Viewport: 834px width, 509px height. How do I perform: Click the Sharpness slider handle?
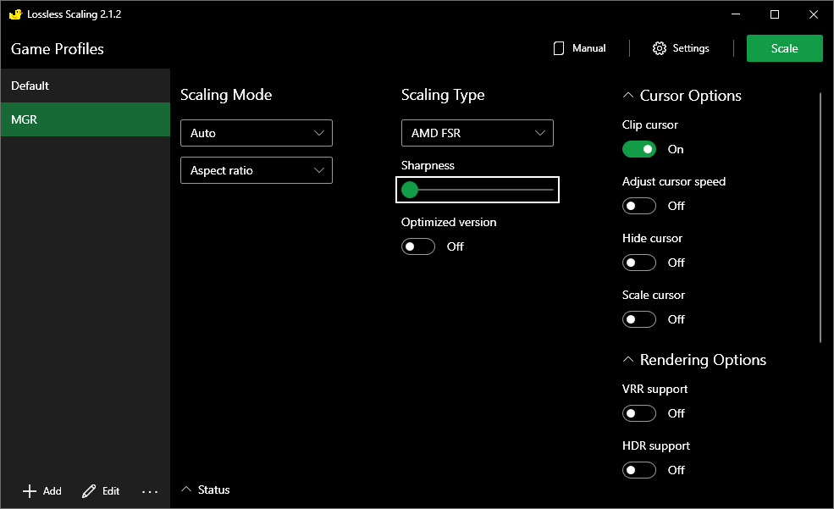tap(410, 190)
